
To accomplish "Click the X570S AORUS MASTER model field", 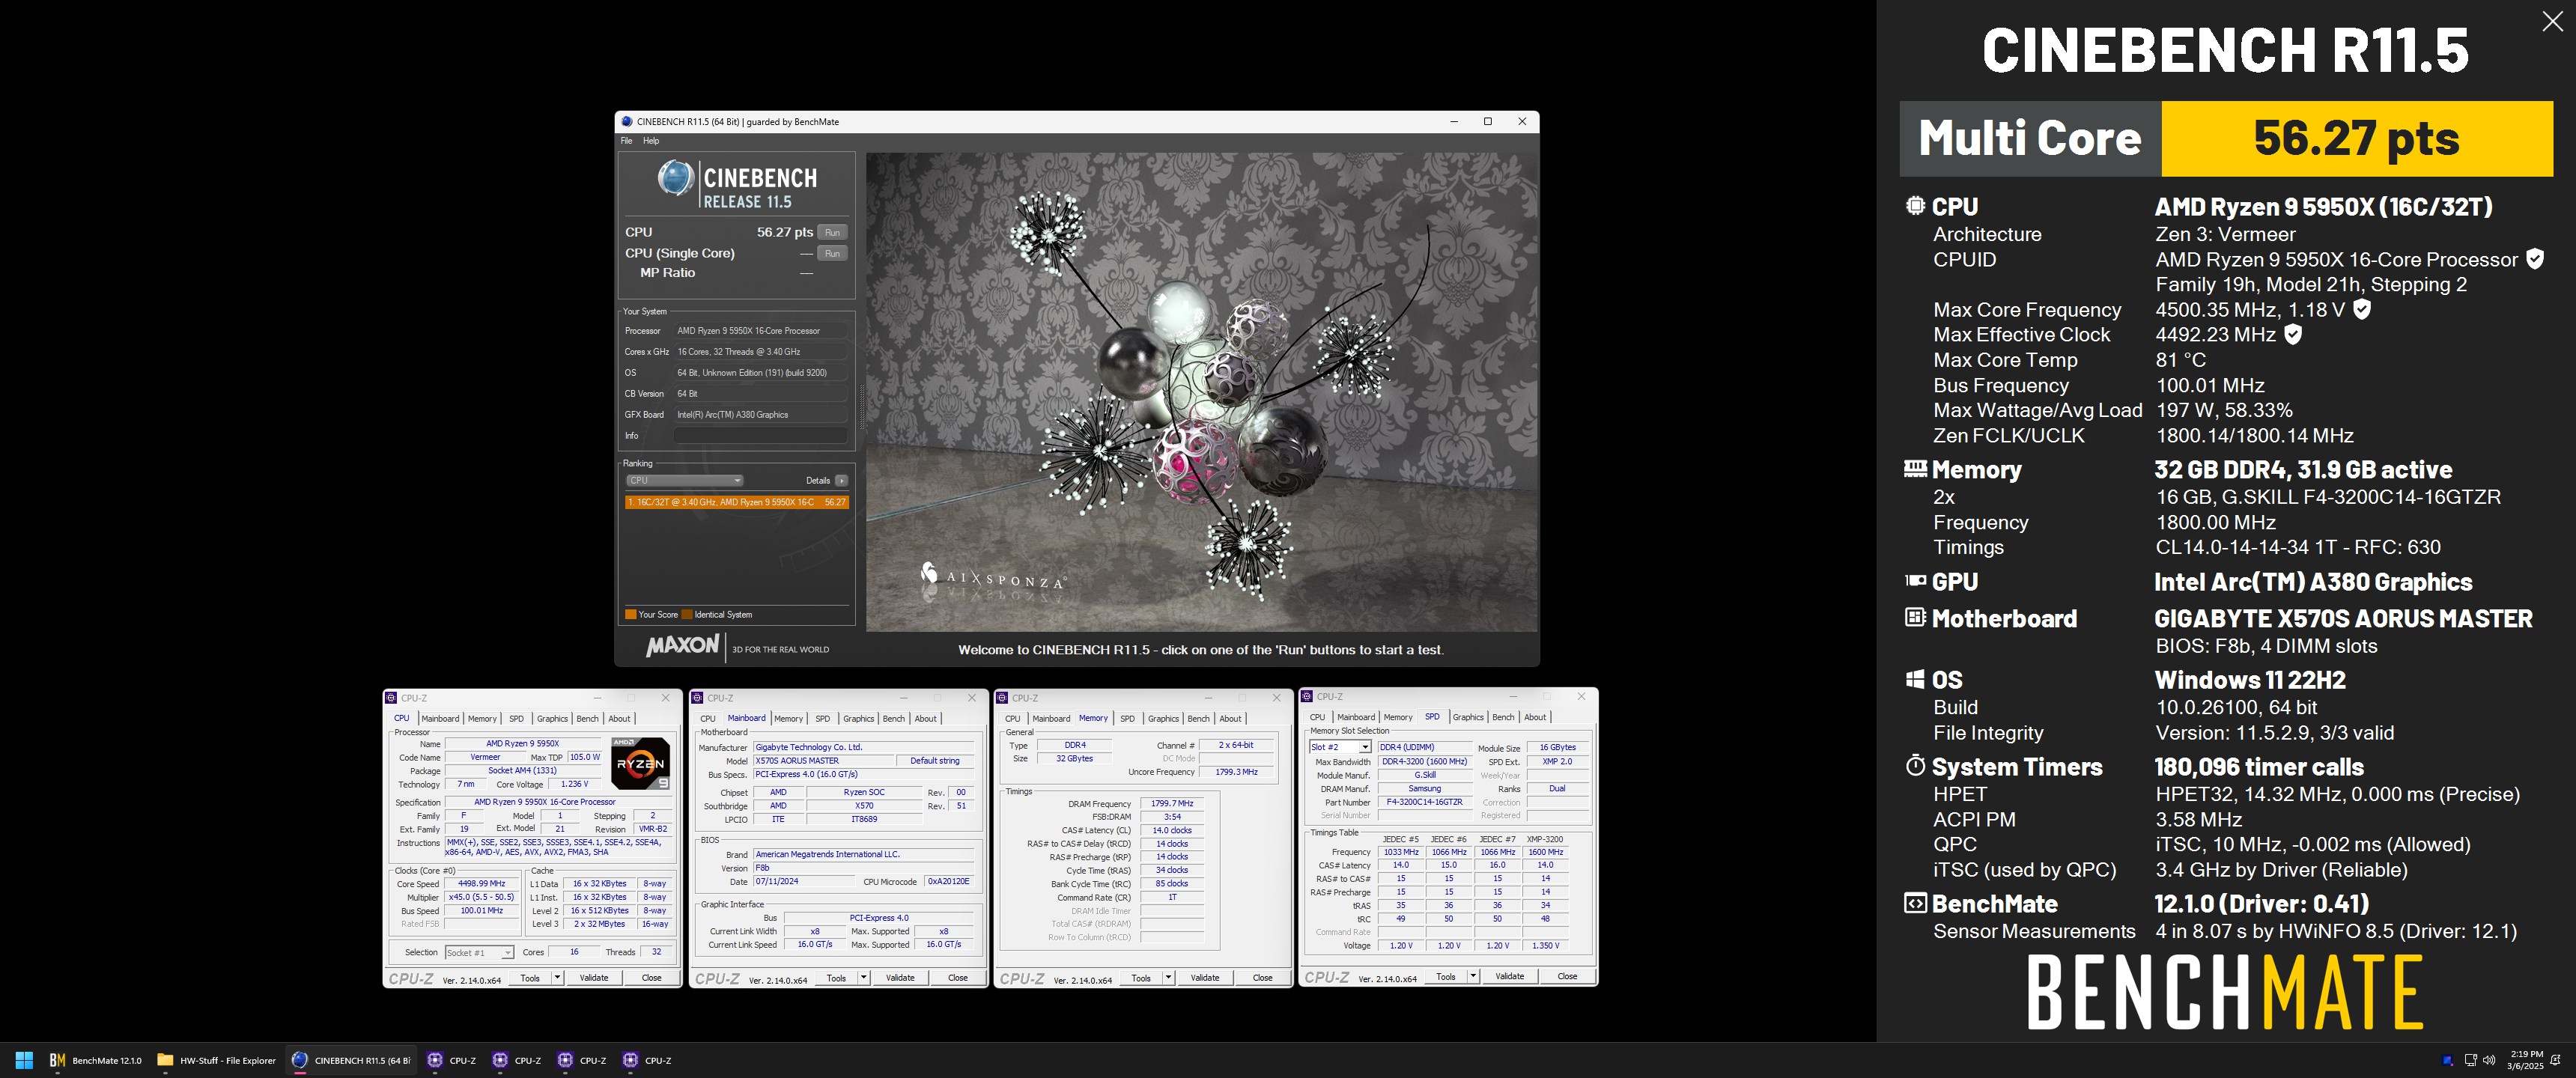I will [x=823, y=761].
